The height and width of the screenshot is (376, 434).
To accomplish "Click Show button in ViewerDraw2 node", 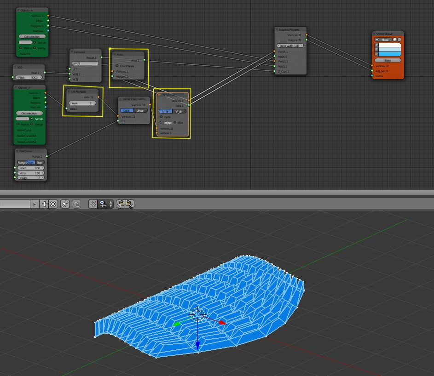I will [x=383, y=40].
